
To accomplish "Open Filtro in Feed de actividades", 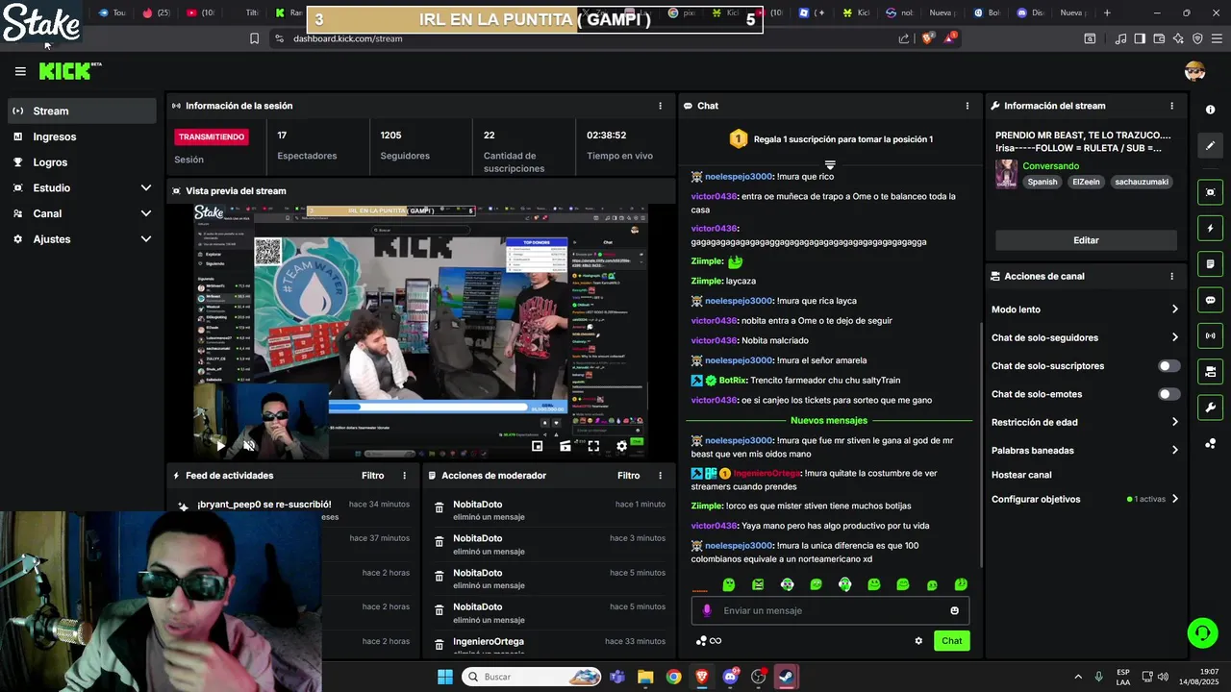I will 372,476.
